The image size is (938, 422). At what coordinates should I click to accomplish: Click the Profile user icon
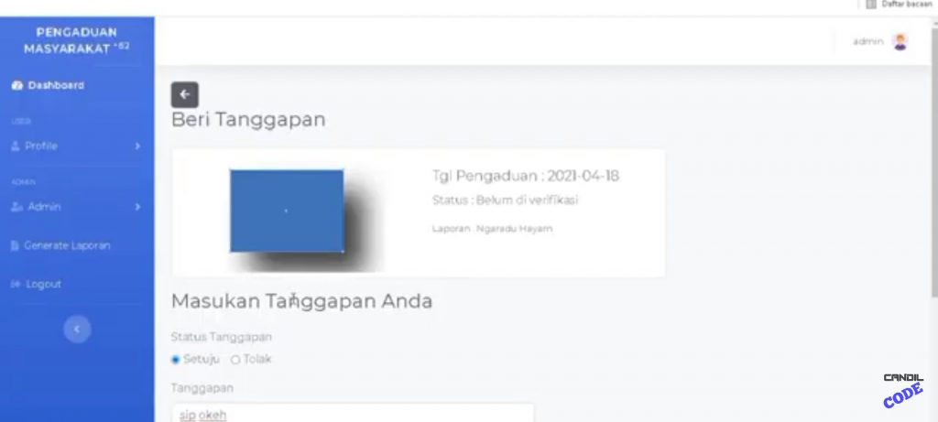click(x=16, y=146)
